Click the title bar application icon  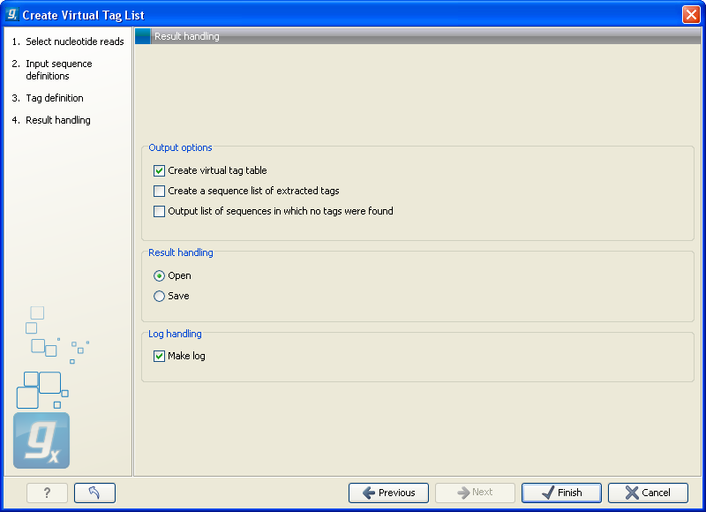point(11,14)
